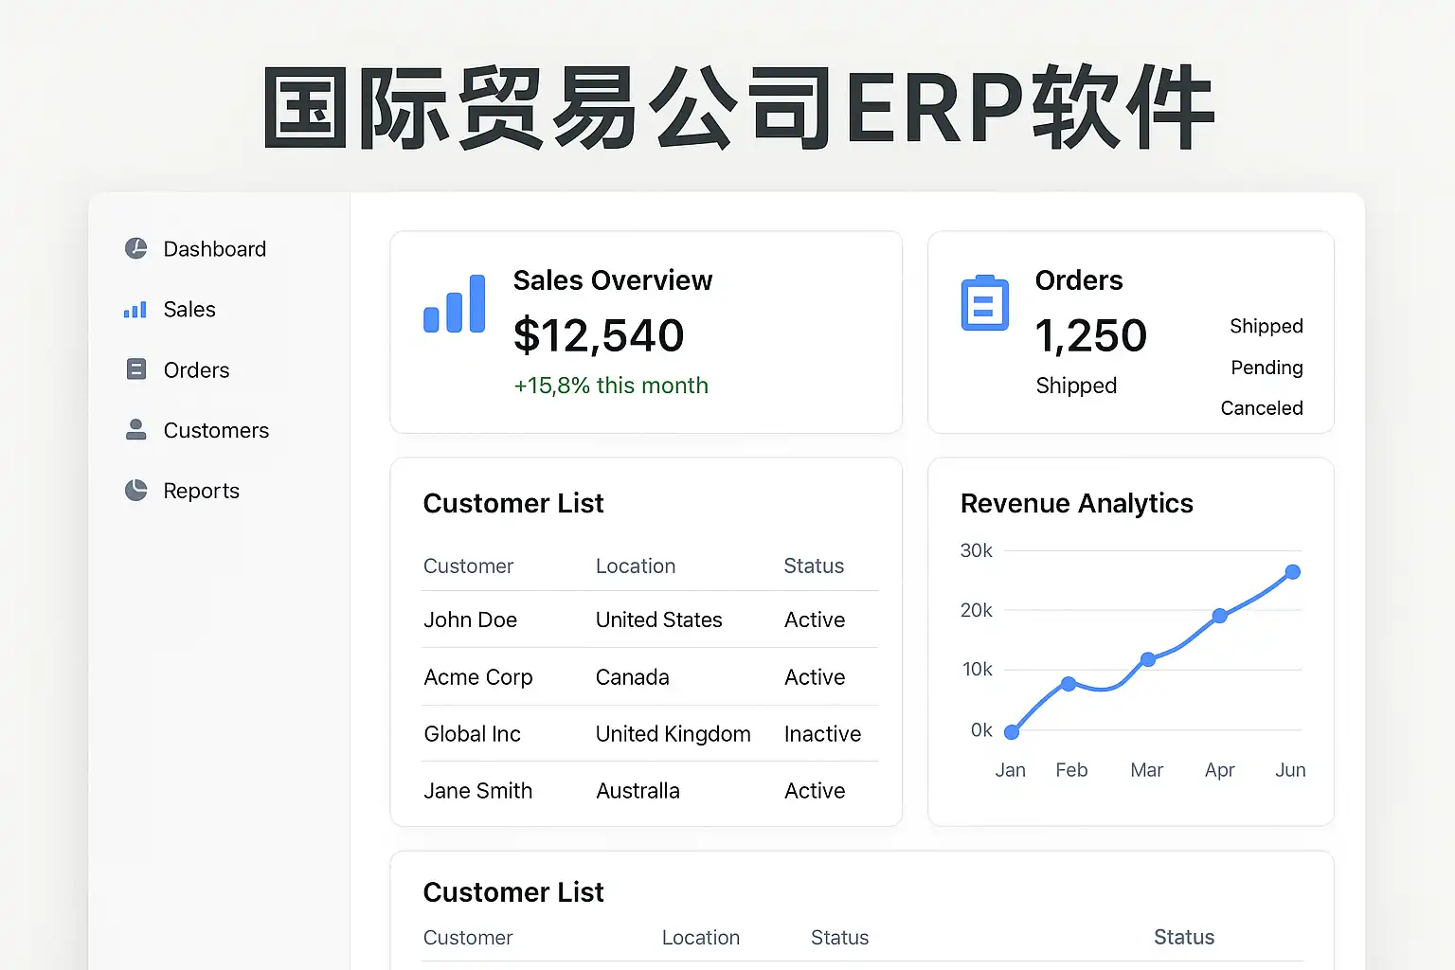Click the Shipped status in right column
The image size is (1455, 970).
tap(1266, 327)
